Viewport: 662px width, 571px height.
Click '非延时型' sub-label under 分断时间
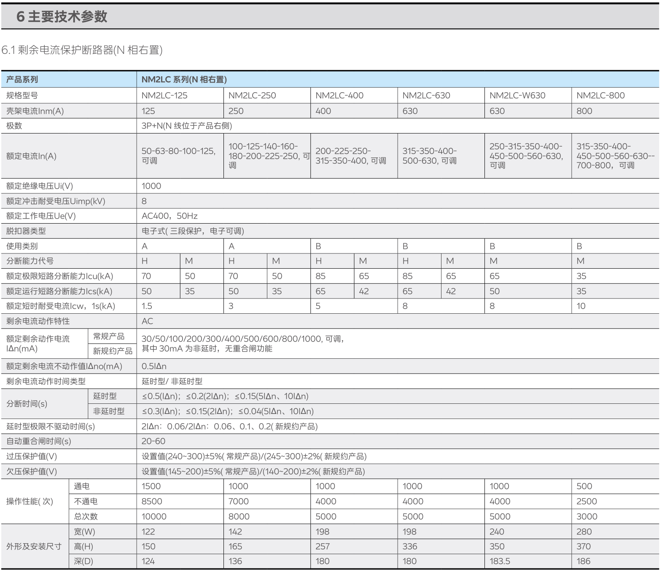tap(109, 411)
